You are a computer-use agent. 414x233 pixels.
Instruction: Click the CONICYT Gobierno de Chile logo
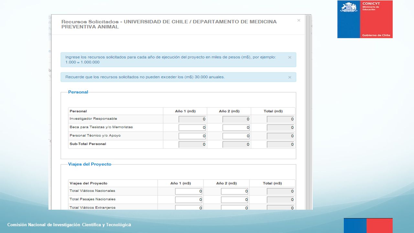click(x=365, y=19)
